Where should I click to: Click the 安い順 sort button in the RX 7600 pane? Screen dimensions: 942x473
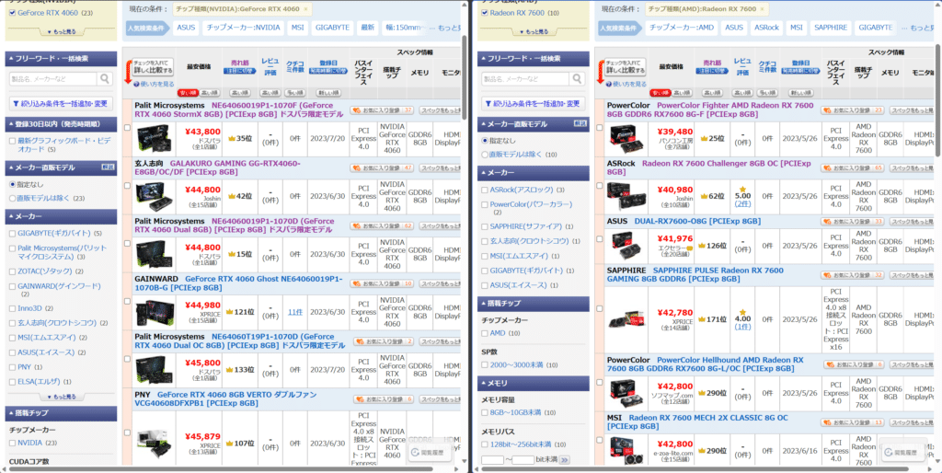click(661, 93)
